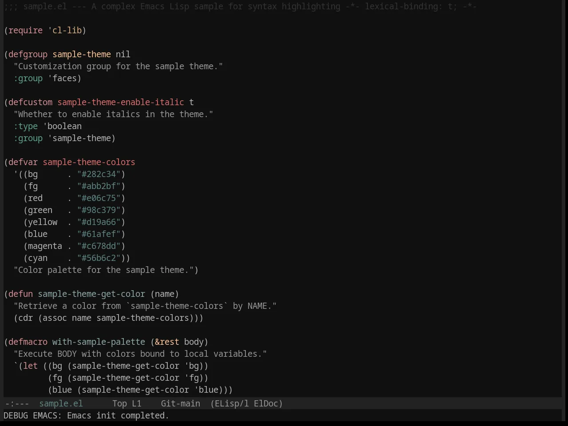Click the color string "#56b6c2"
Screen dimensions: 568x426
pyautogui.click(x=99, y=258)
